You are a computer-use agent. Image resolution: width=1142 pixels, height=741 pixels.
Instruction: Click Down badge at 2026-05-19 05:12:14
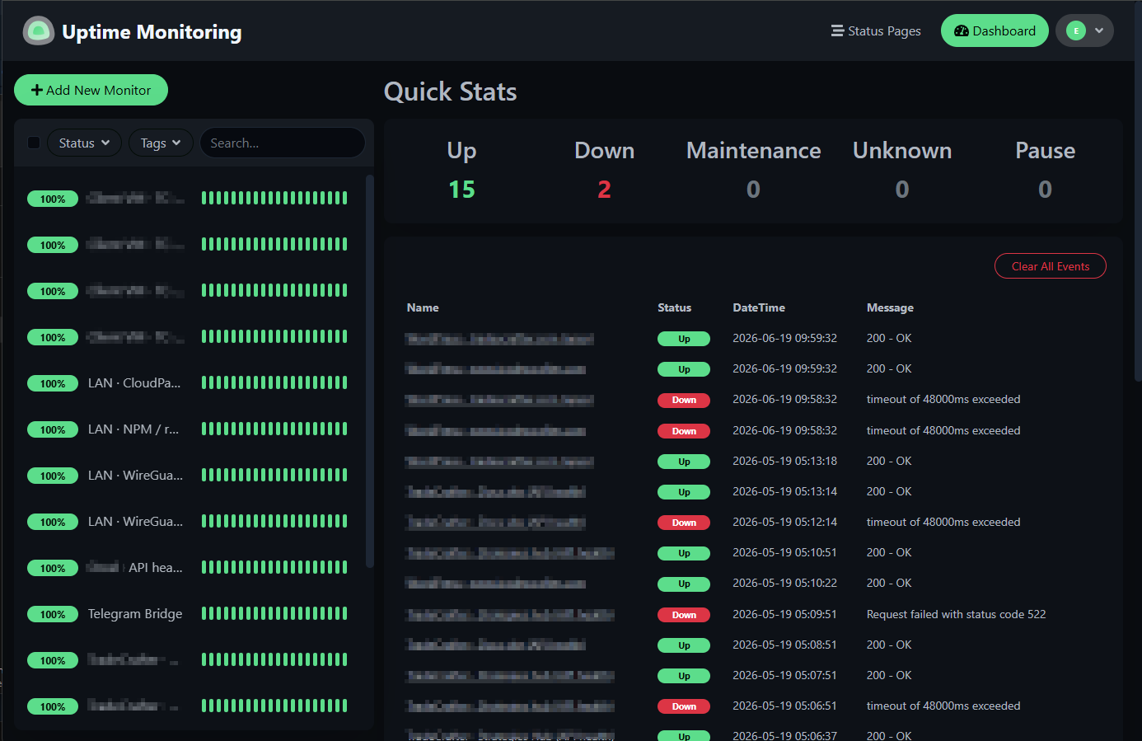coord(684,523)
